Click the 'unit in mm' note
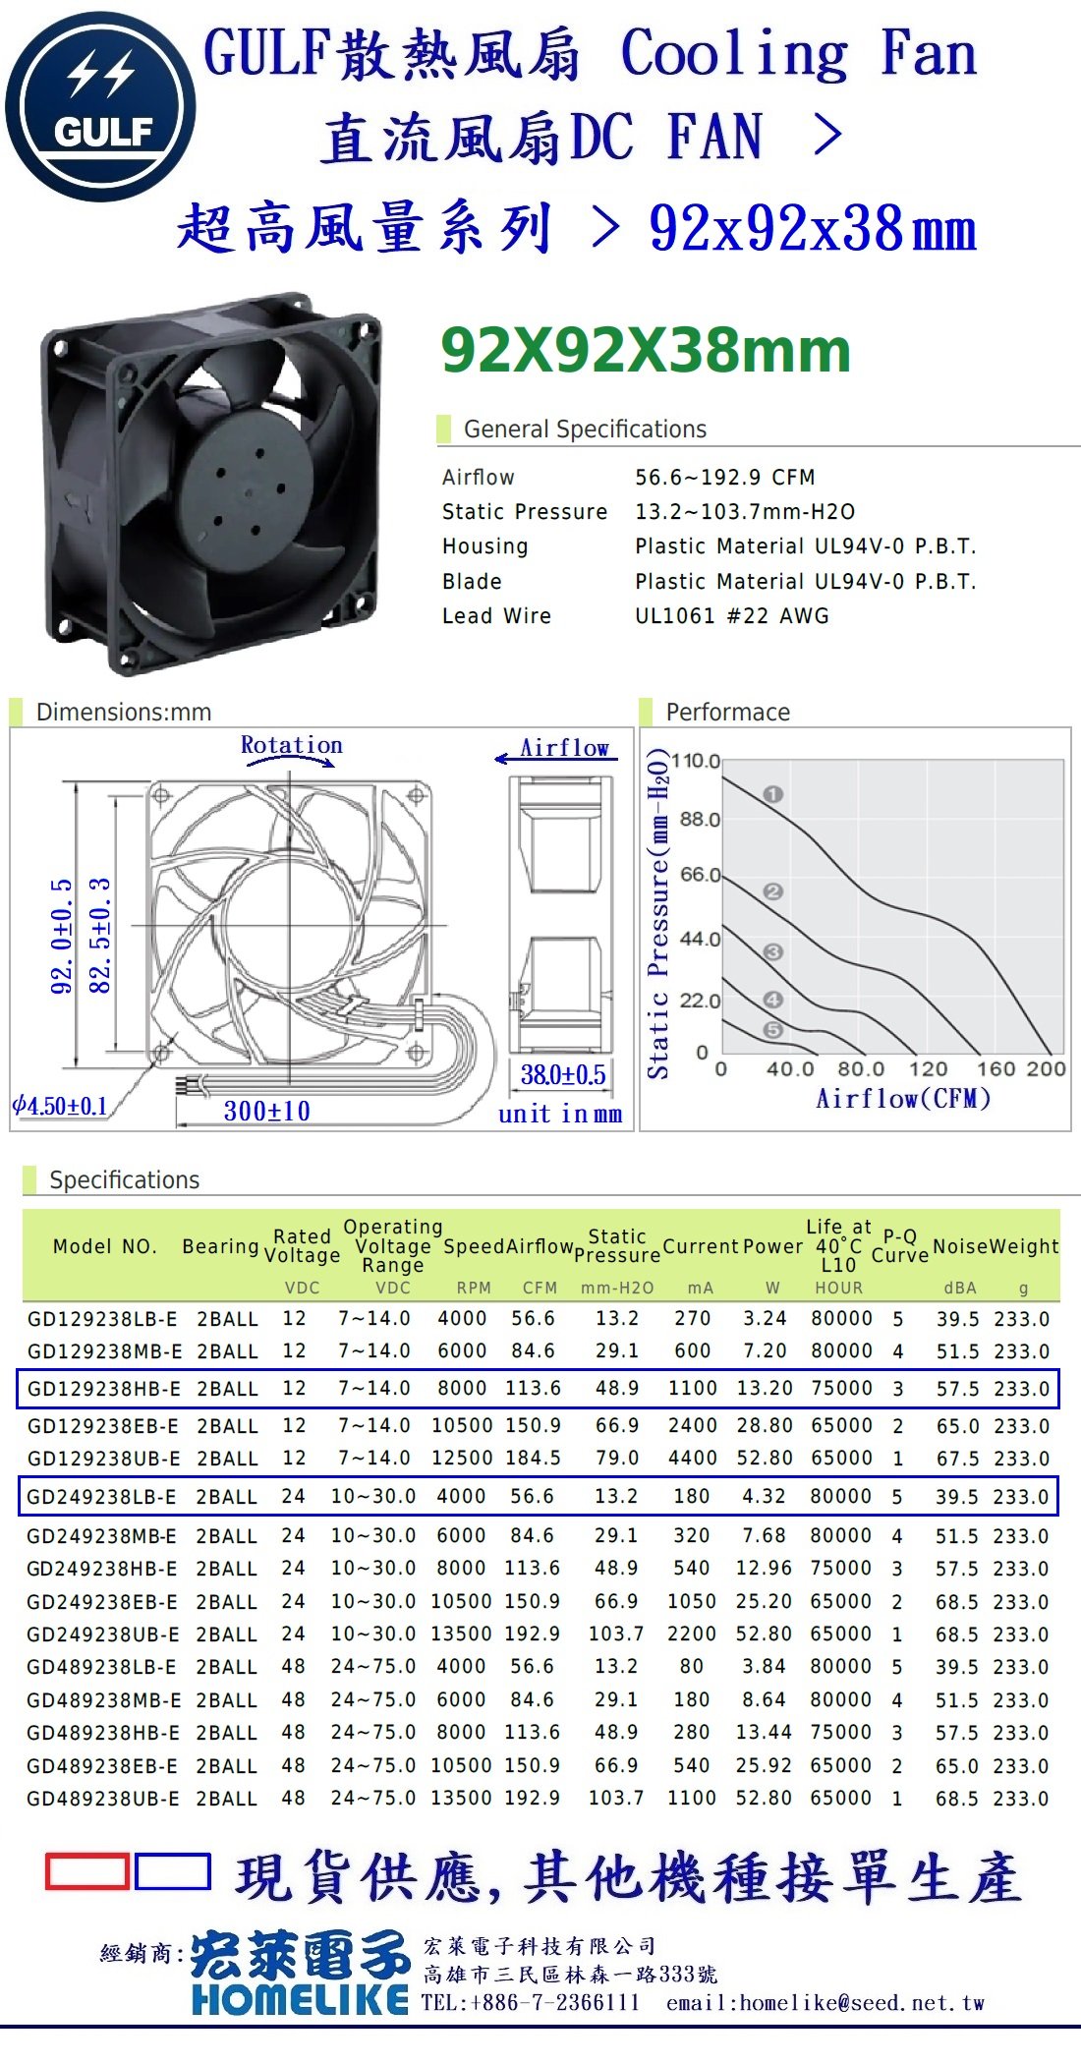 tap(560, 1114)
